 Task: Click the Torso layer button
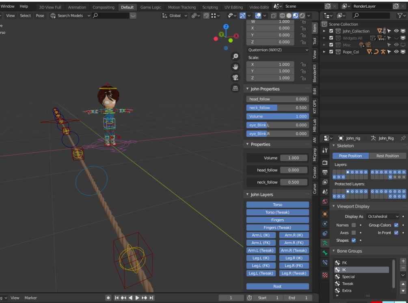point(278,205)
